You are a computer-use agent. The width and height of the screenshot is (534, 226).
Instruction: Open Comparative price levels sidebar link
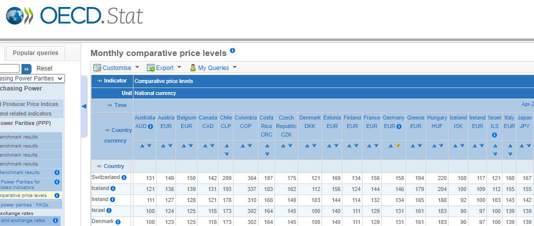coord(24,195)
